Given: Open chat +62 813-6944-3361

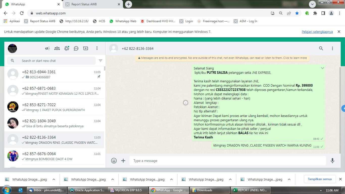Looking at the screenshot, I should (x=54, y=74).
